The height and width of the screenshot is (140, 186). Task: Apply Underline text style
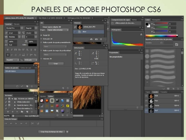coord(31,50)
